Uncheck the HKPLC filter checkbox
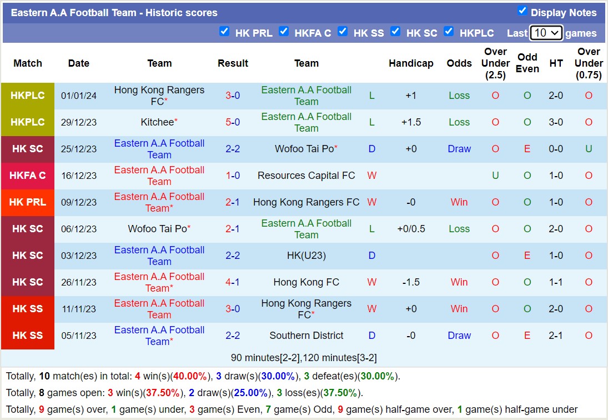The height and width of the screenshot is (420, 608). pyautogui.click(x=449, y=32)
